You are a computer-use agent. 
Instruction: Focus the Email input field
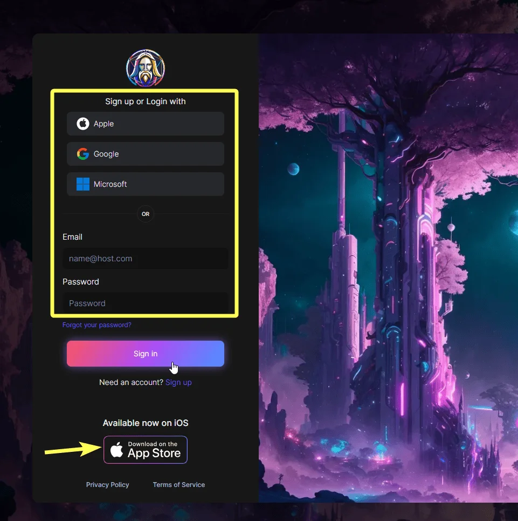145,259
